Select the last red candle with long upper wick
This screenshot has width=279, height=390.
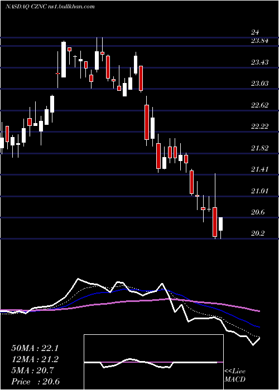(x=215, y=222)
